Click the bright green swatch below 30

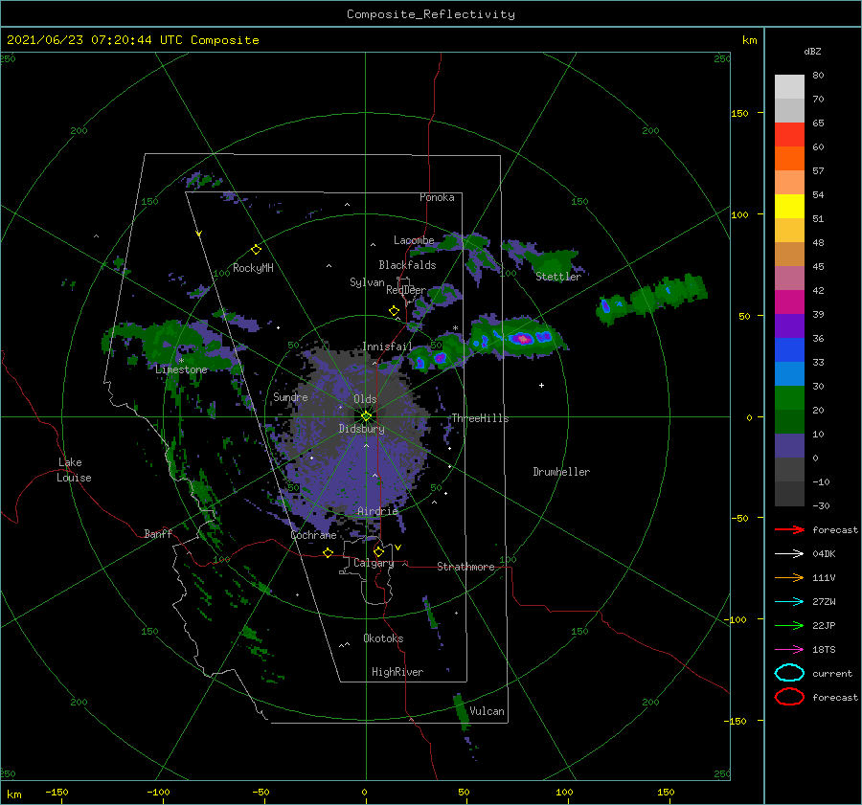pyautogui.click(x=789, y=398)
